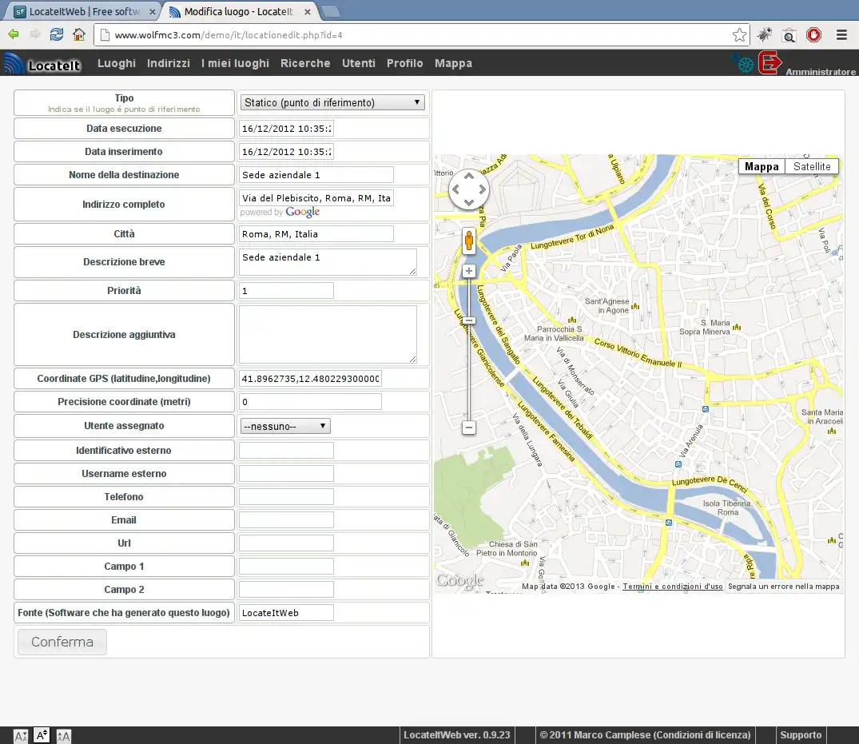
Task: Expand the Utente assegnato dropdown
Action: (x=285, y=427)
